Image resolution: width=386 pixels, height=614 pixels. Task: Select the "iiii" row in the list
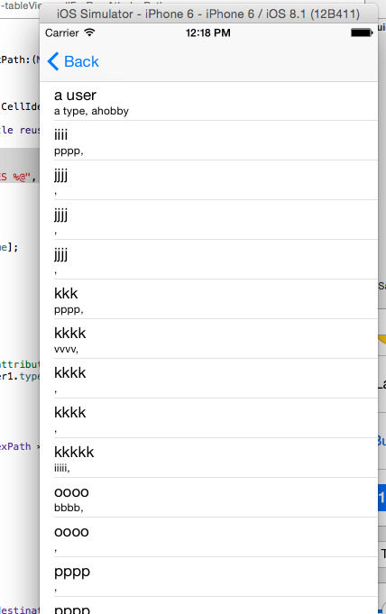tap(208, 141)
